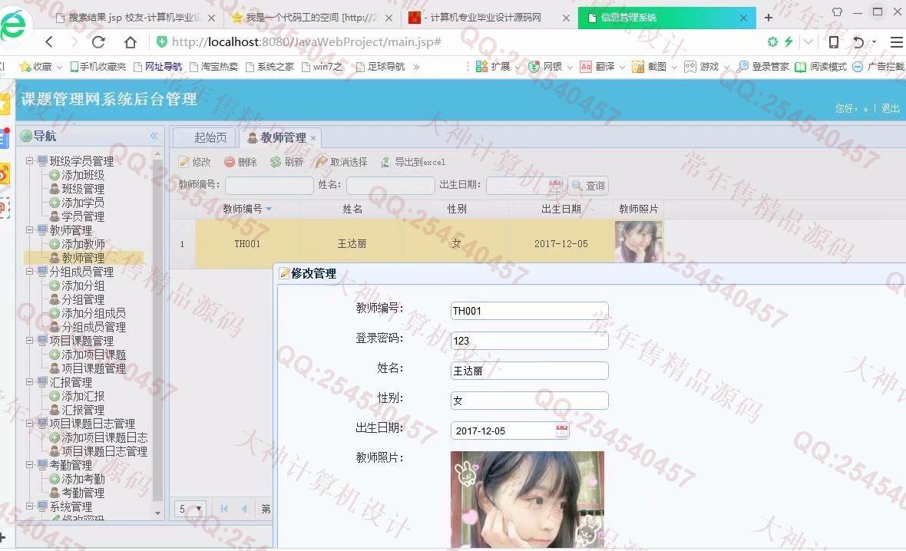906x551 pixels.
Task: Go to browser home page icon
Action: tap(131, 41)
